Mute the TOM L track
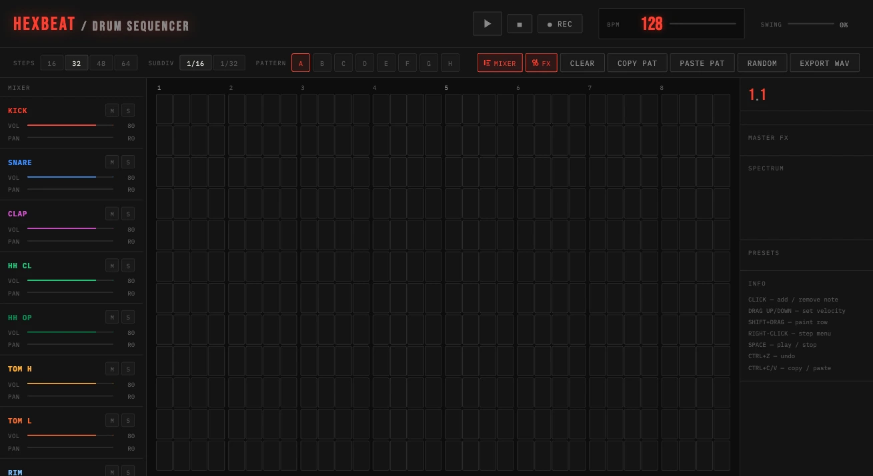 coord(112,421)
